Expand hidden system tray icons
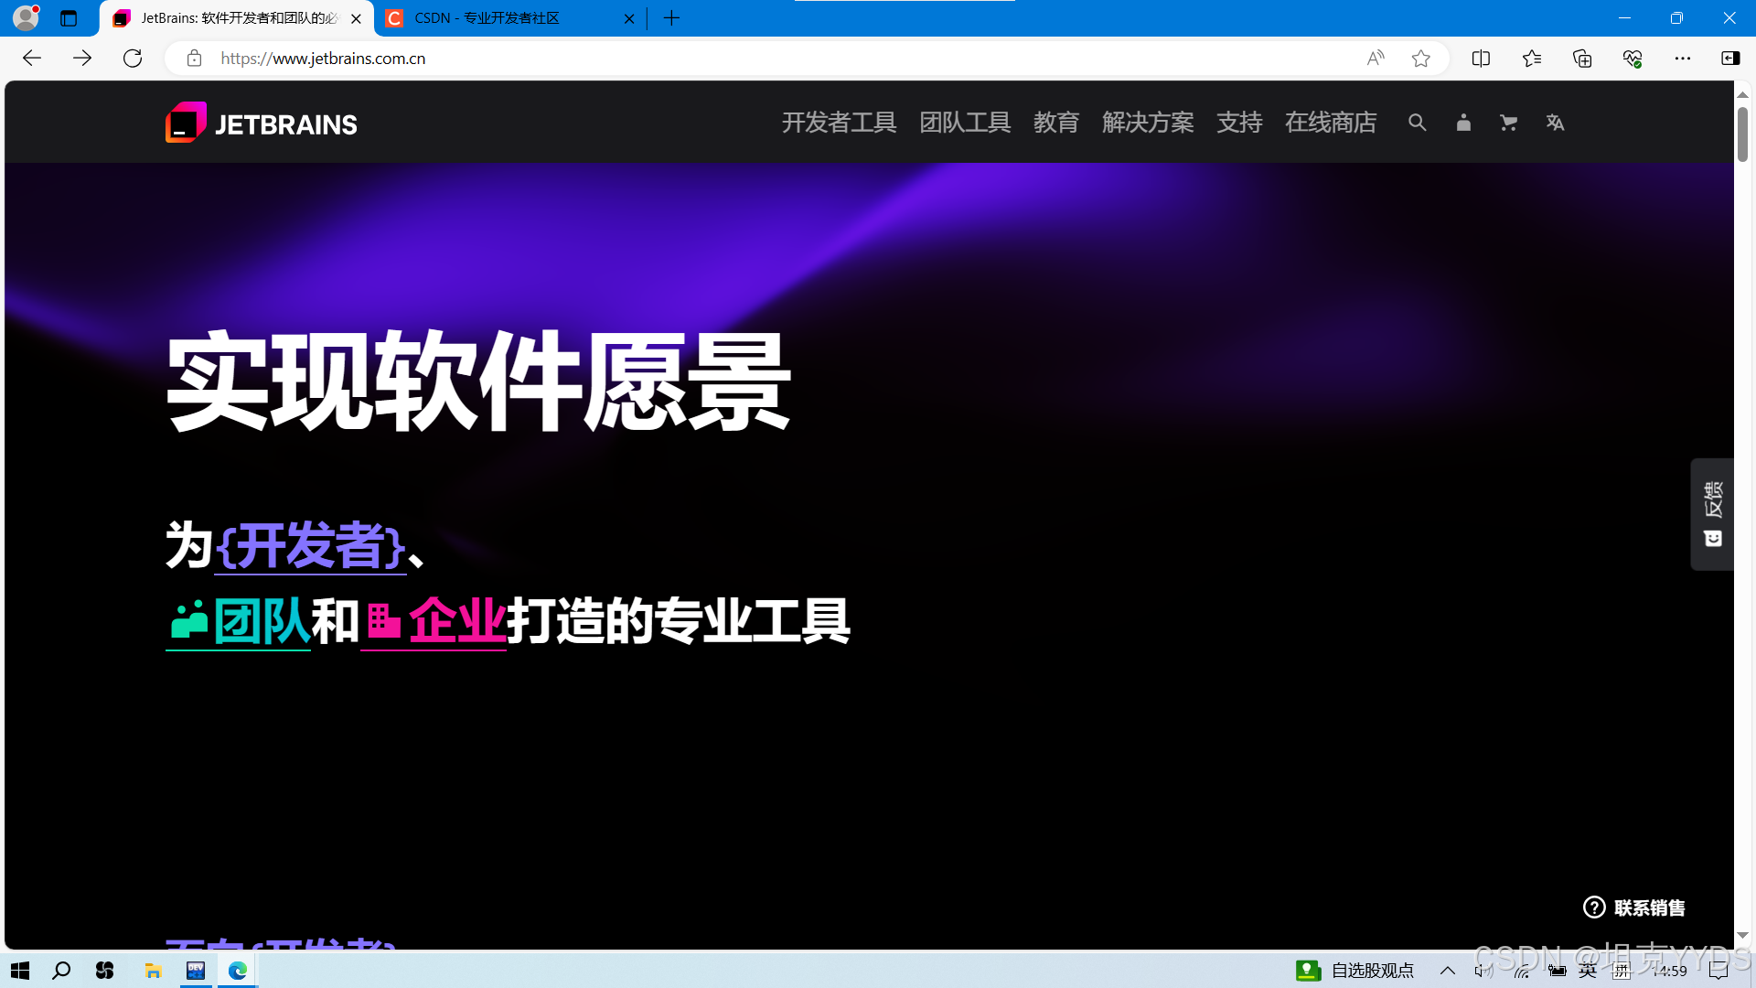The height and width of the screenshot is (988, 1756). (1448, 971)
